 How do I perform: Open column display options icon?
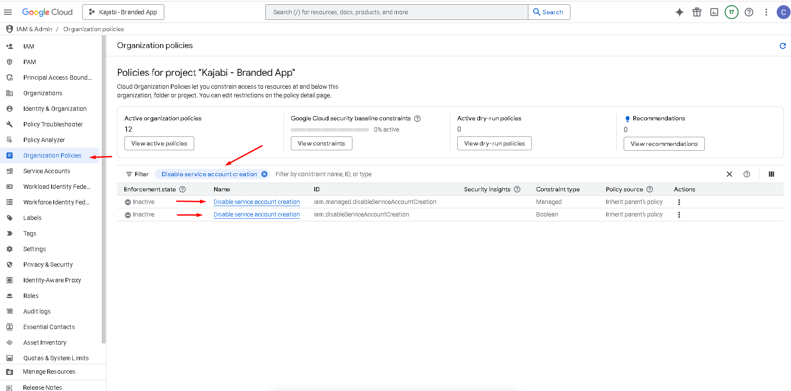pos(771,174)
